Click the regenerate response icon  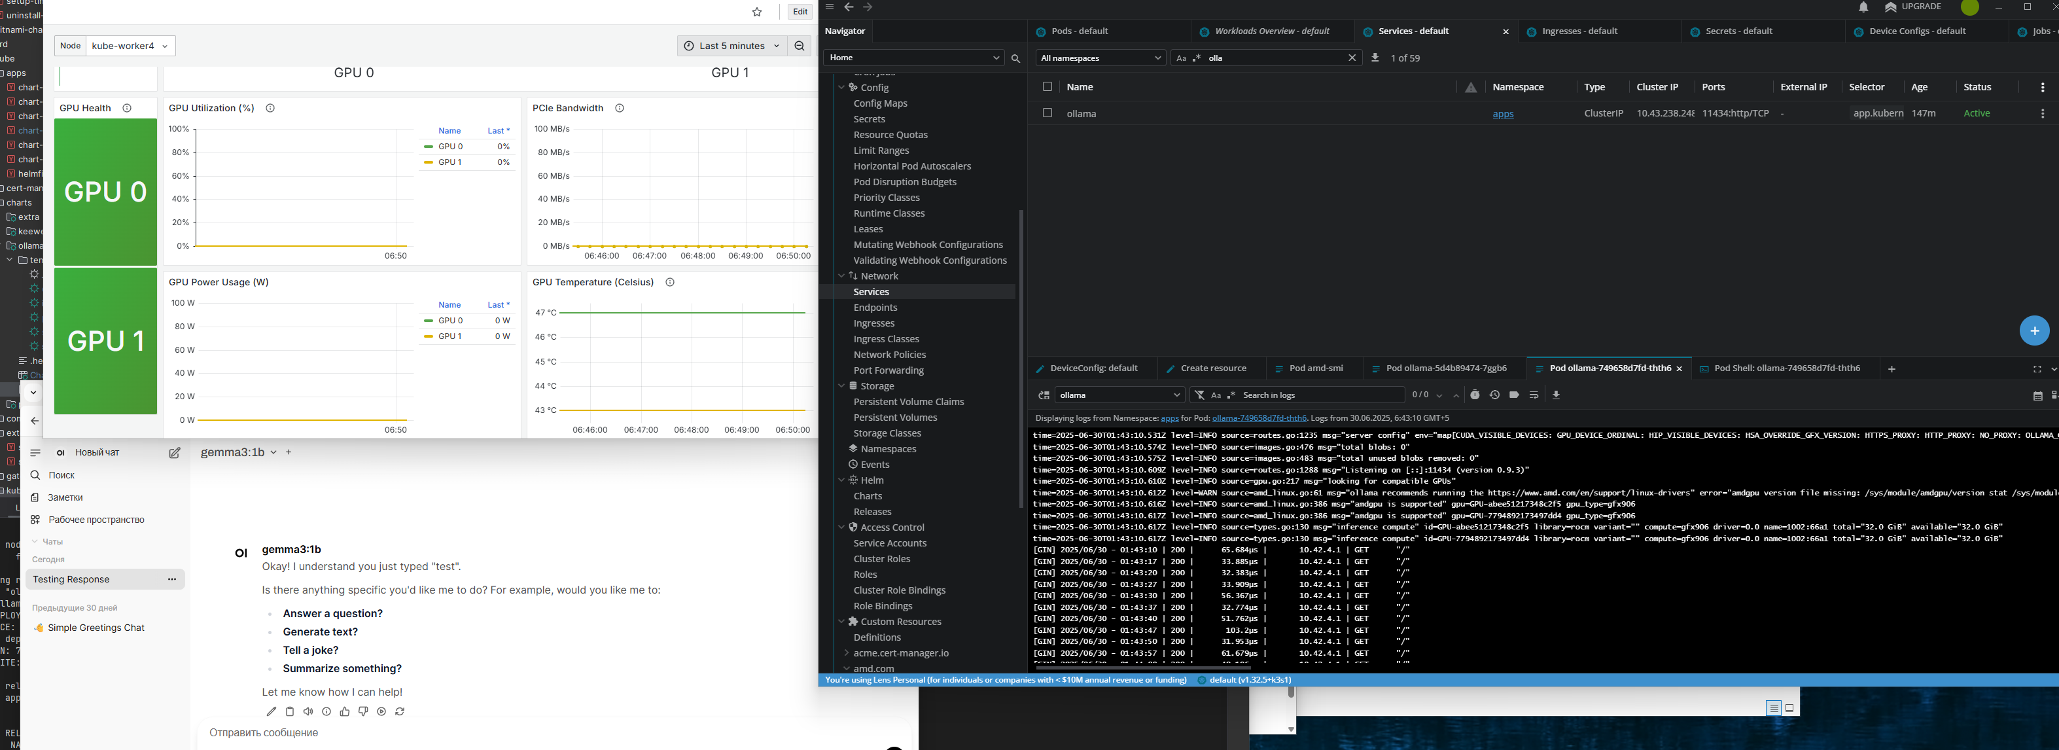coord(400,711)
